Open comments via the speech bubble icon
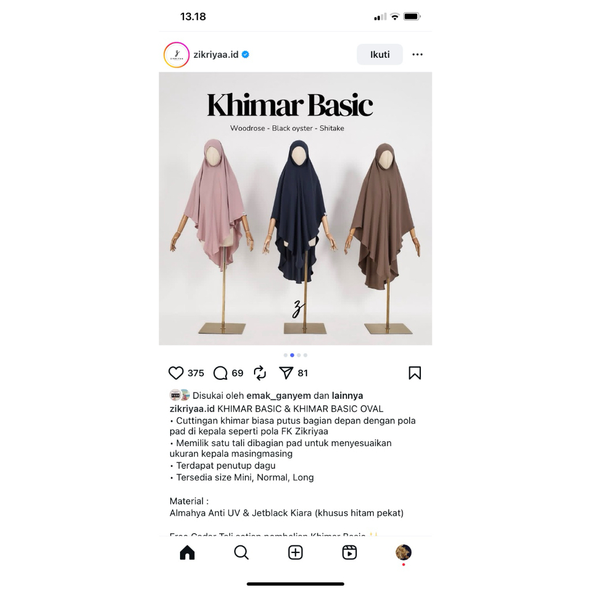Viewport: 591px width, 591px height. pos(220,373)
